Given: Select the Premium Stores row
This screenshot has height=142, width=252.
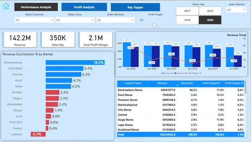Looking at the screenshot, I should 181,100.
